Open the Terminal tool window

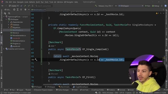point(121,90)
